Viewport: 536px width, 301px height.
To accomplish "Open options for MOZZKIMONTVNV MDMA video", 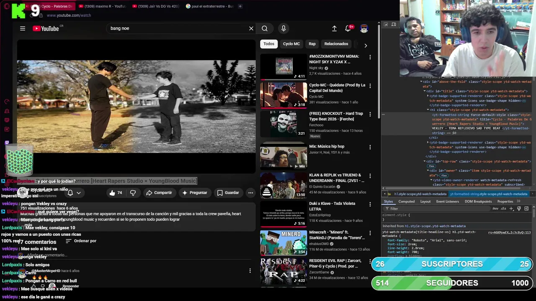I will [370, 57].
